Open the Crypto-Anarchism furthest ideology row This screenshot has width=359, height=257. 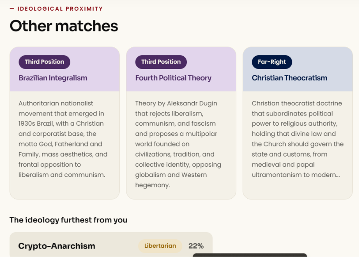pos(111,245)
